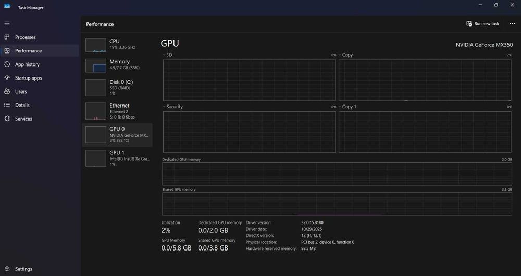Click Run new task button text
Image resolution: width=521 pixels, height=276 pixels.
click(487, 24)
